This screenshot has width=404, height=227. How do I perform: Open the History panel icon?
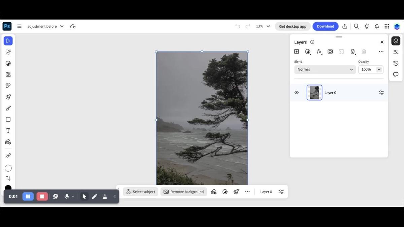(396, 63)
